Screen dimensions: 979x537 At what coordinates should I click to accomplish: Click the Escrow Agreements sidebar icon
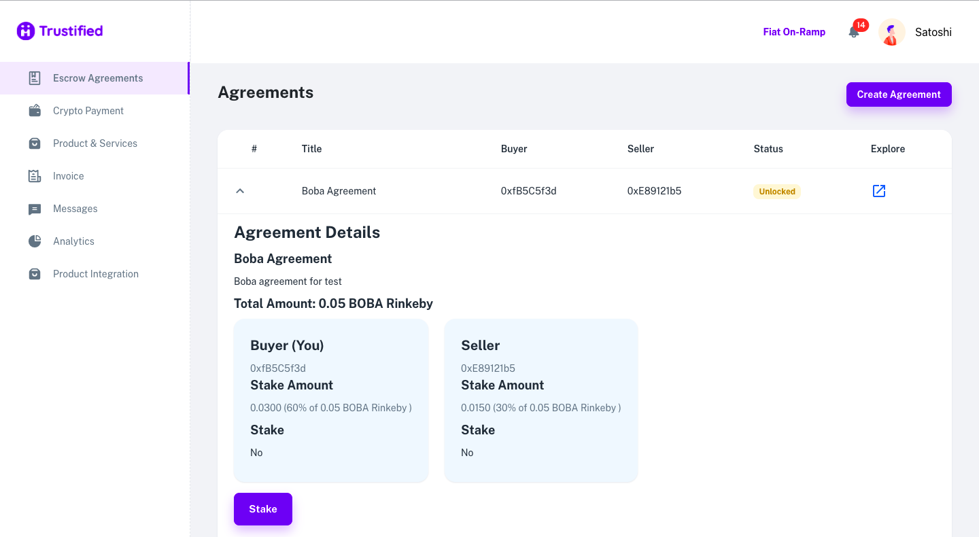click(x=35, y=78)
